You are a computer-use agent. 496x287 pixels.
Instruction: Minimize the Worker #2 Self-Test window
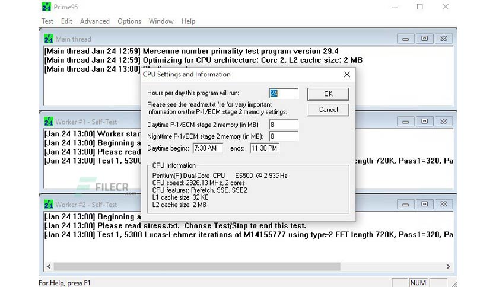click(x=406, y=204)
